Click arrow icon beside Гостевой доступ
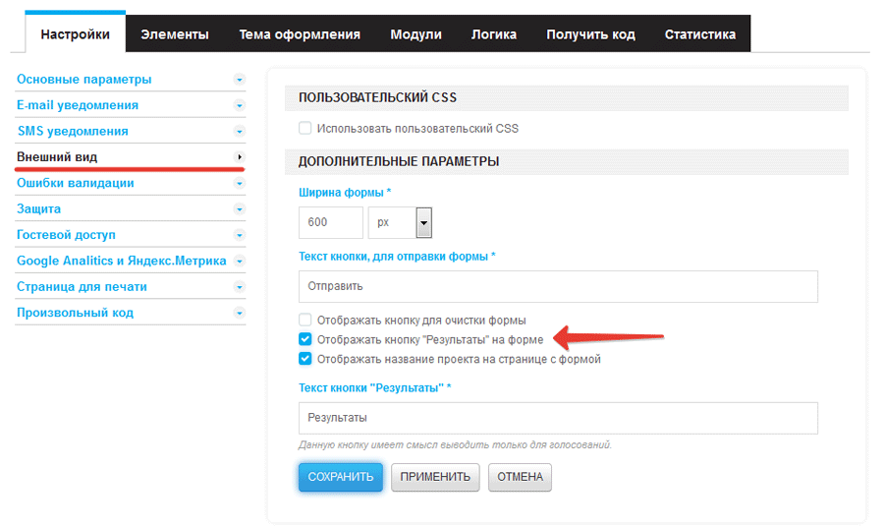Viewport: 884px width, 527px height. [239, 235]
